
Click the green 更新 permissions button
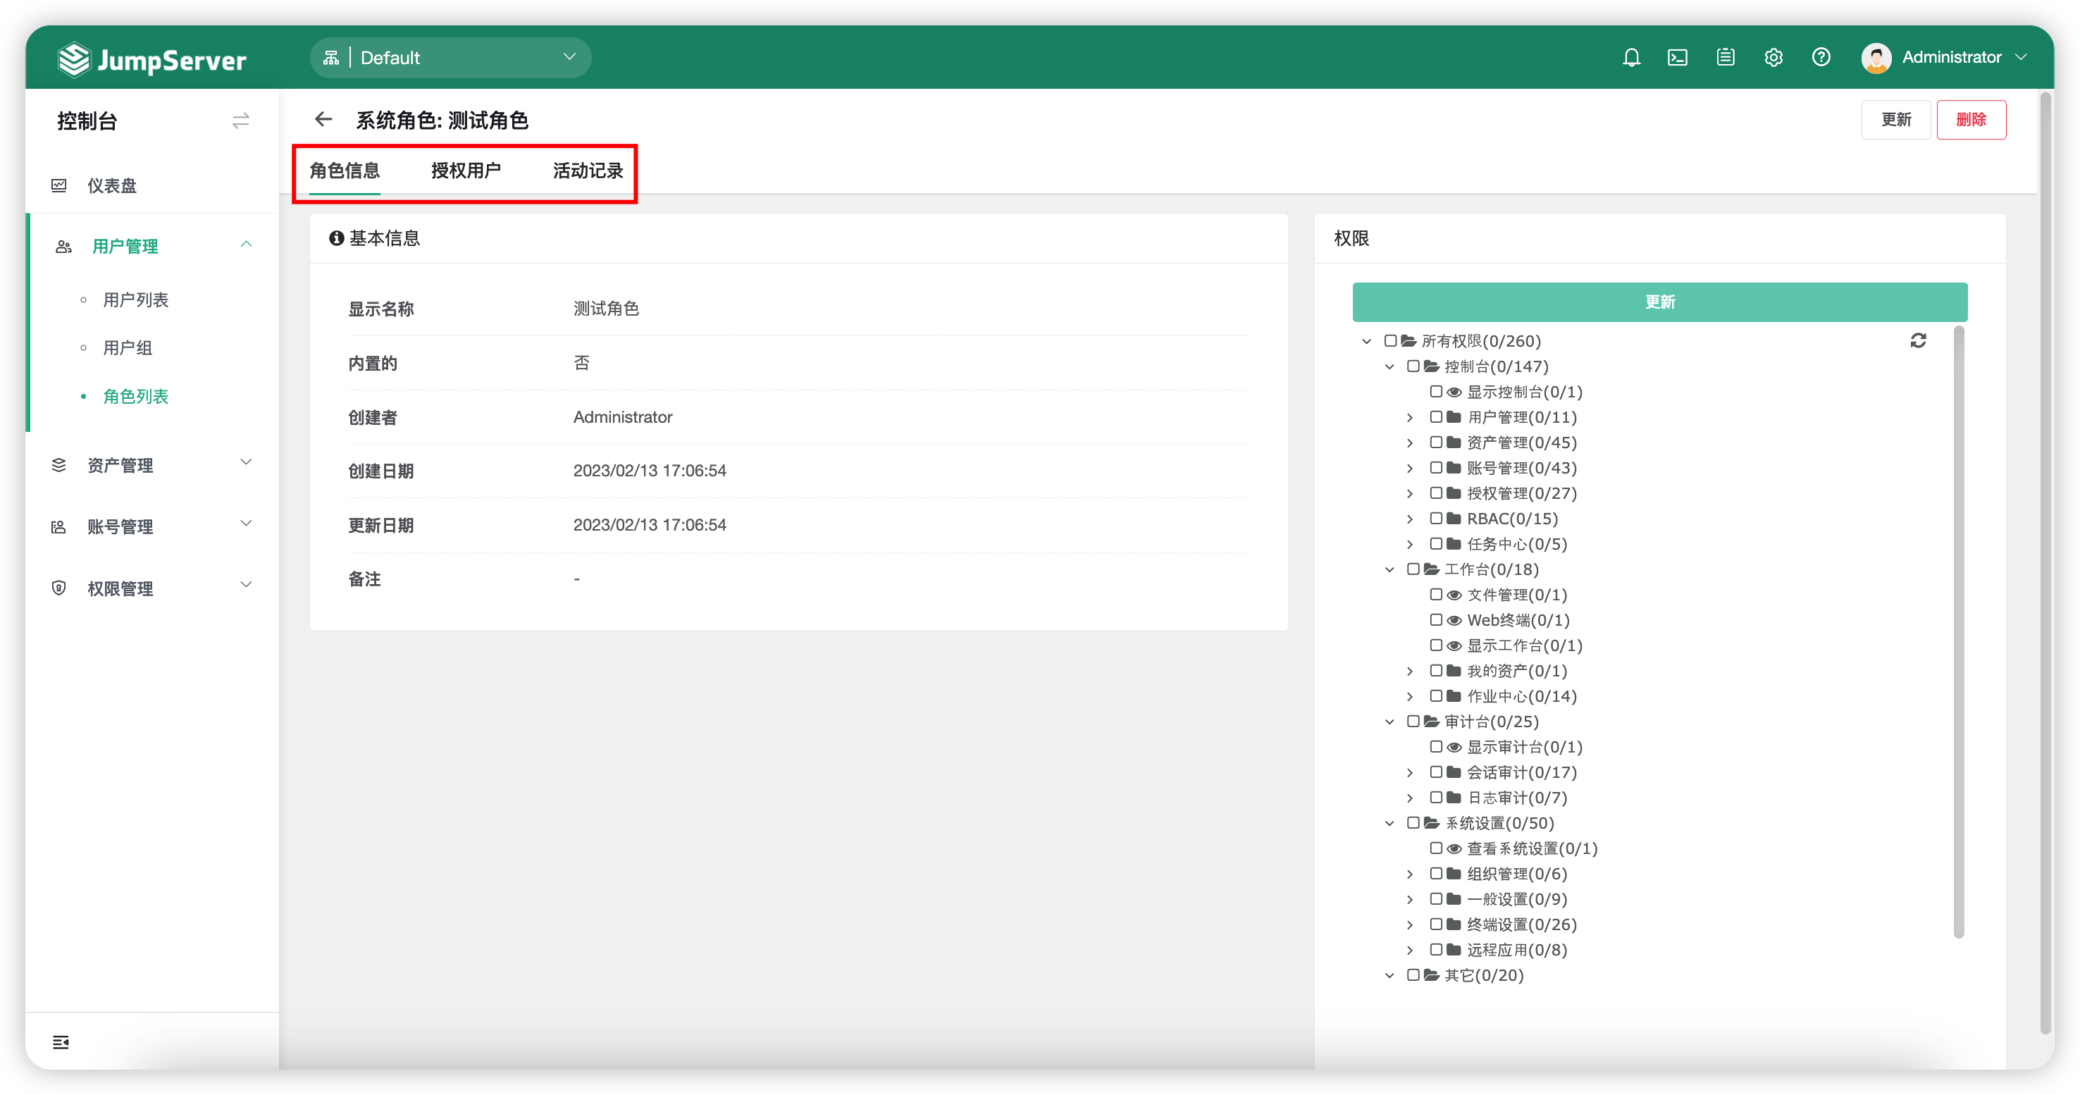(1659, 302)
